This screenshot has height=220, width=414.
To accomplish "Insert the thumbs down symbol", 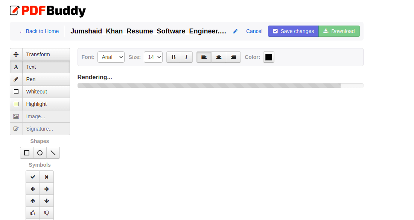I will (47, 213).
